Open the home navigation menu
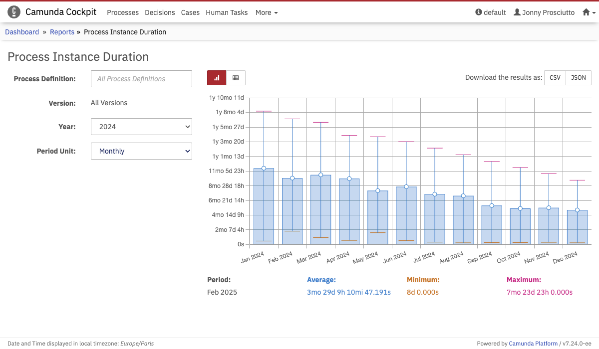 tap(589, 12)
